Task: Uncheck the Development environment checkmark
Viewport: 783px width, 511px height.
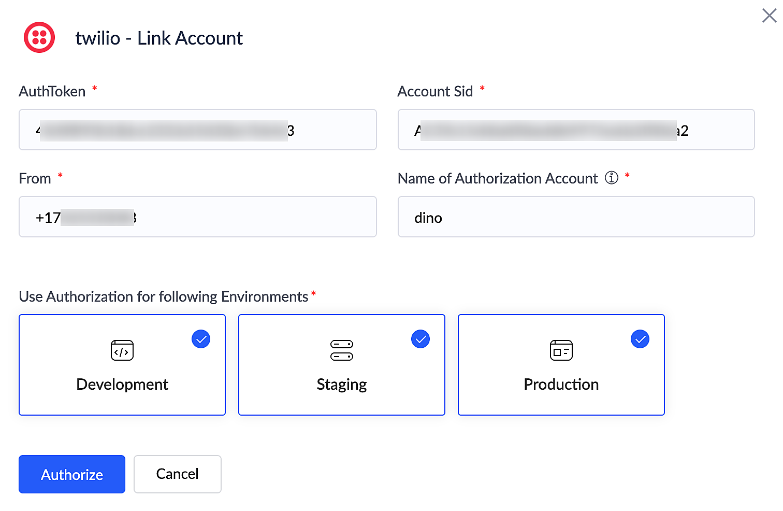Action: [201, 339]
